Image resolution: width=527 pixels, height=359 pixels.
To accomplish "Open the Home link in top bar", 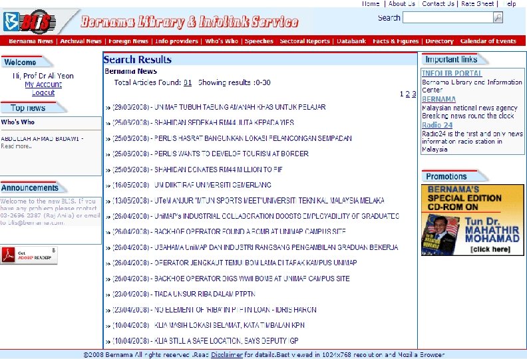I will (x=371, y=4).
